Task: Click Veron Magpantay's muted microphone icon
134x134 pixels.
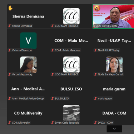Action: [x=10, y=74]
